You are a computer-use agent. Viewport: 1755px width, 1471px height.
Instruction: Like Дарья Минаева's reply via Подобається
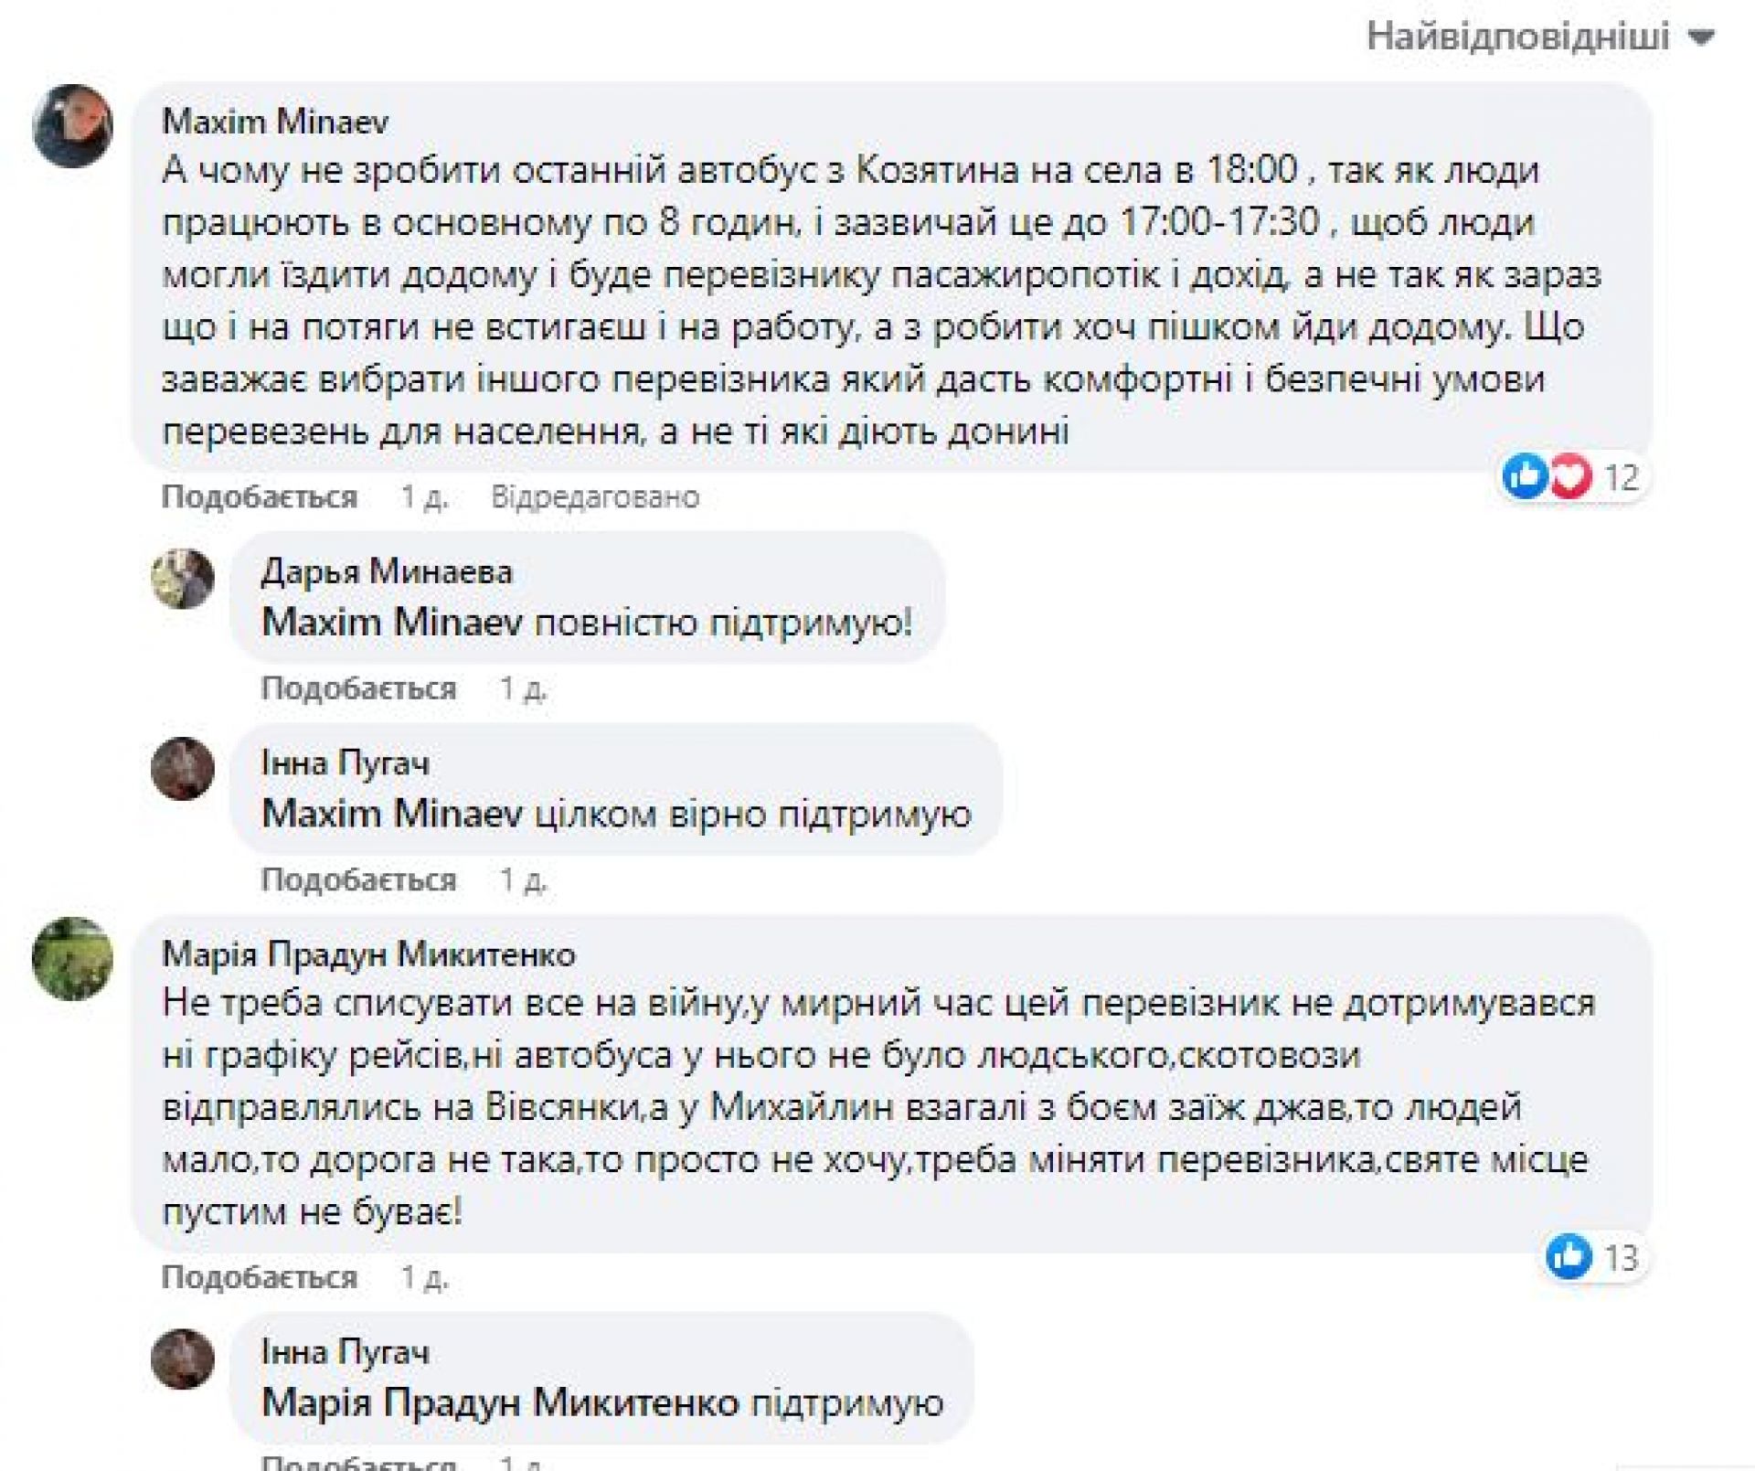point(358,688)
